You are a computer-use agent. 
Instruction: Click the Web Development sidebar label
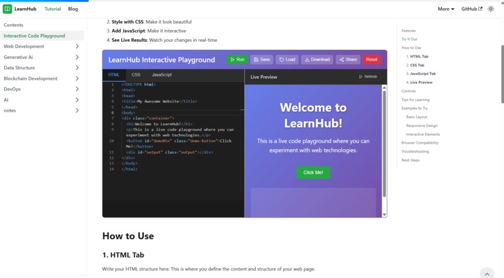[24, 46]
